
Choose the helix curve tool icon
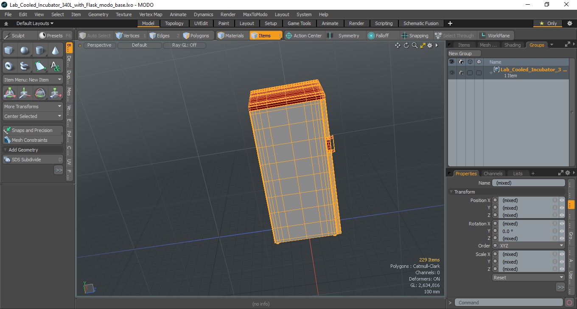click(x=25, y=66)
